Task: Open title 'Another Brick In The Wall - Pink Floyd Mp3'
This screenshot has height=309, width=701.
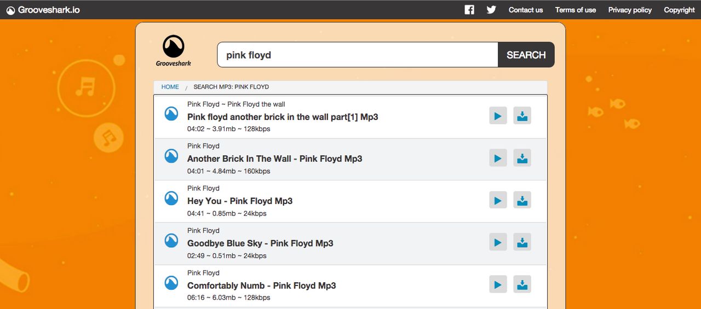Action: pos(275,159)
